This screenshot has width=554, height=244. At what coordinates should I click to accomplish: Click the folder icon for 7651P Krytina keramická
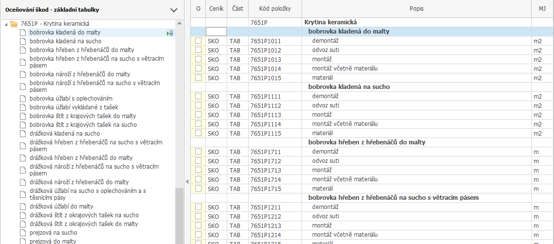(14, 23)
